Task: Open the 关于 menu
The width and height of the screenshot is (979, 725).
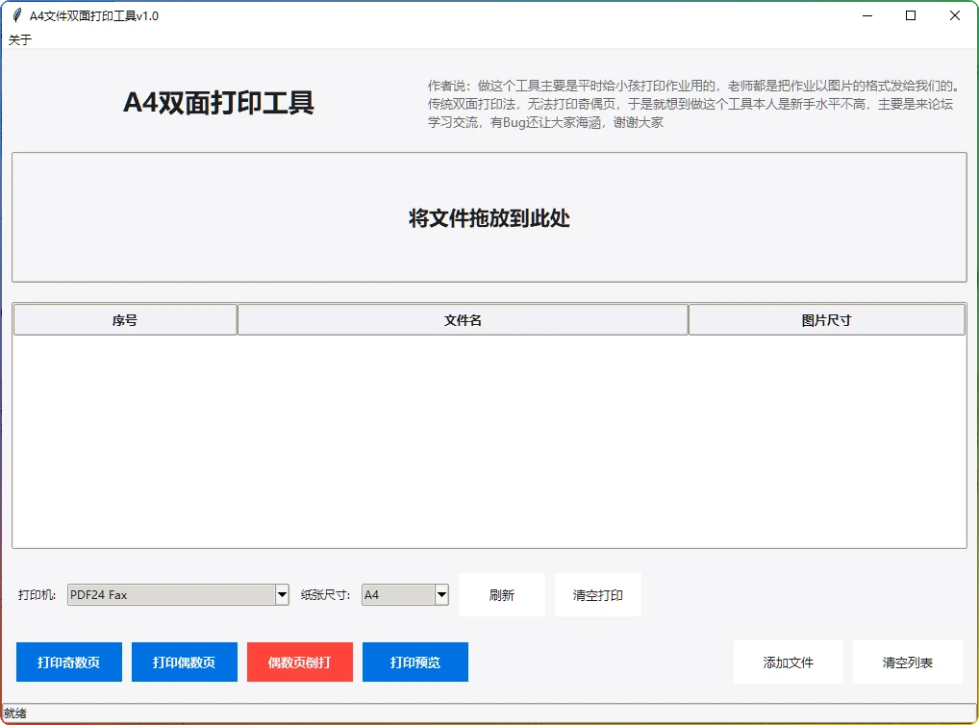Action: [16, 39]
